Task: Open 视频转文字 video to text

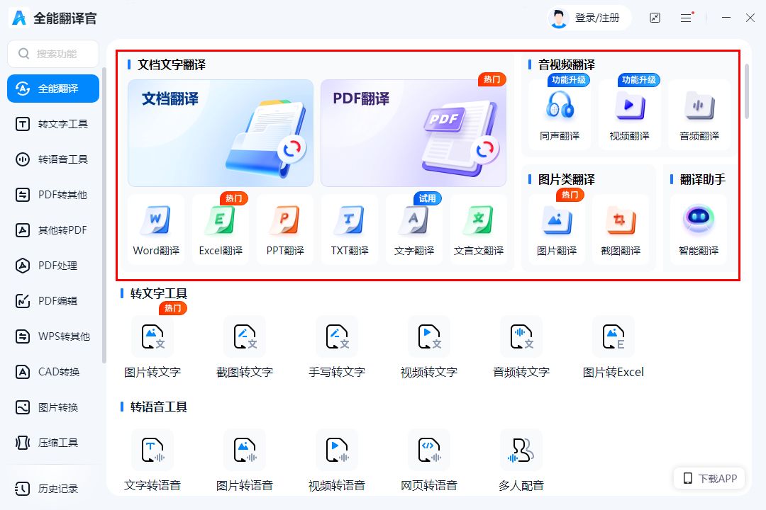Action: click(x=429, y=348)
